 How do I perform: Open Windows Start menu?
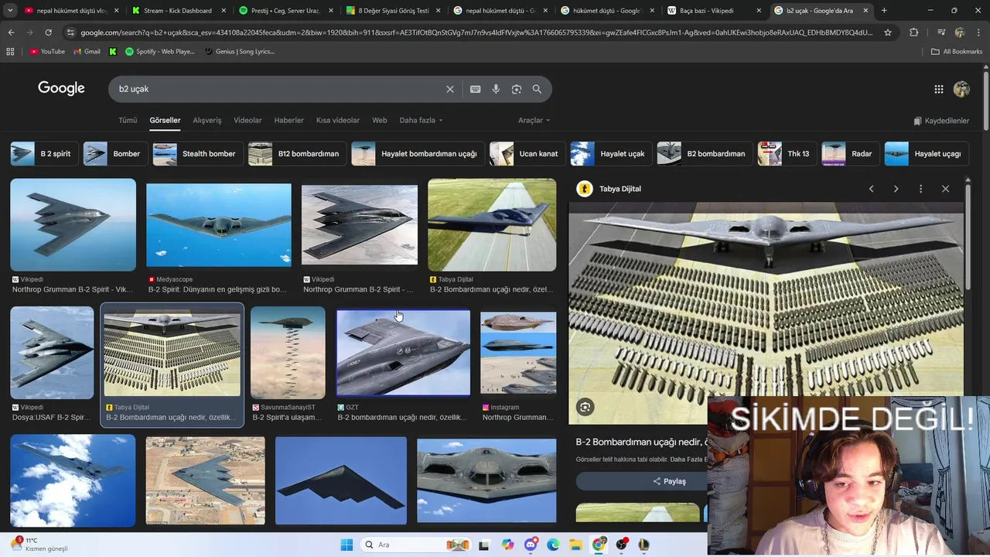click(346, 545)
